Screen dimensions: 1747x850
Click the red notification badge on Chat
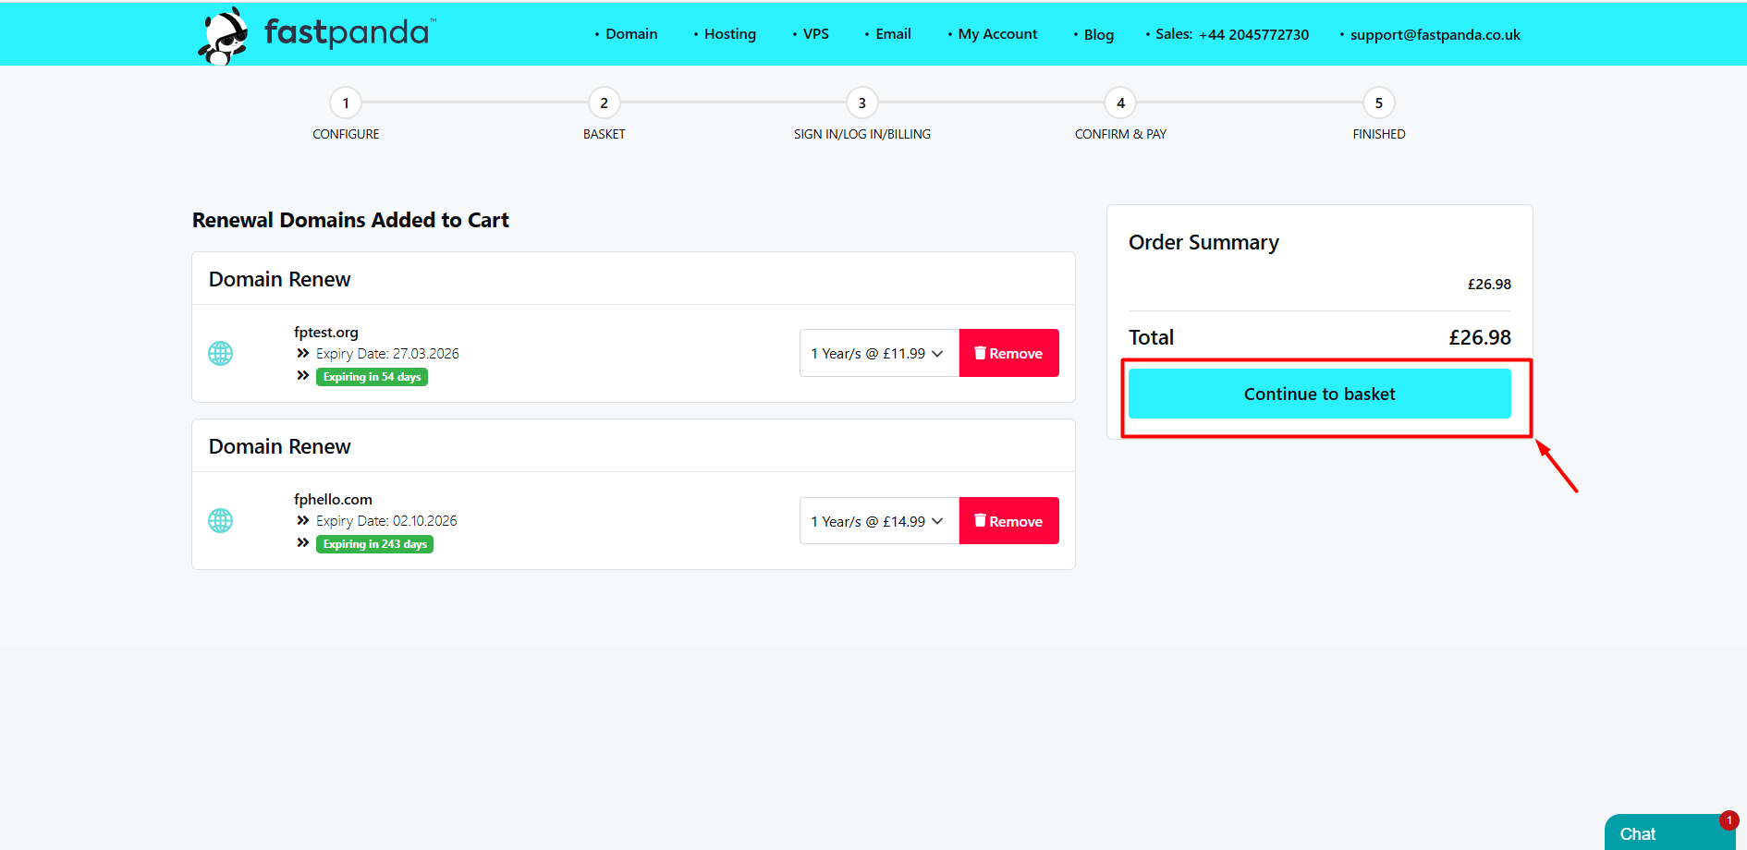click(x=1729, y=820)
